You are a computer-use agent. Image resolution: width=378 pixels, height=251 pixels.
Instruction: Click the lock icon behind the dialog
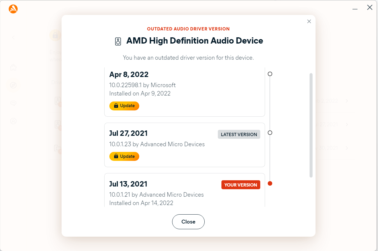point(56,35)
